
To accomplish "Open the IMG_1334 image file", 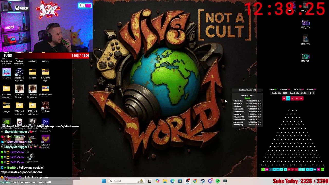I will (306, 24).
